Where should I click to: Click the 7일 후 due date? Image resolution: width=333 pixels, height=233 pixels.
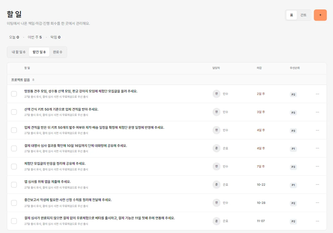[261, 167]
